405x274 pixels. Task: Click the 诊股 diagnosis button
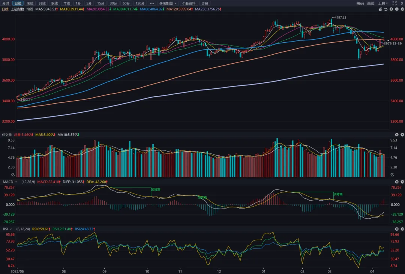pos(205,3)
